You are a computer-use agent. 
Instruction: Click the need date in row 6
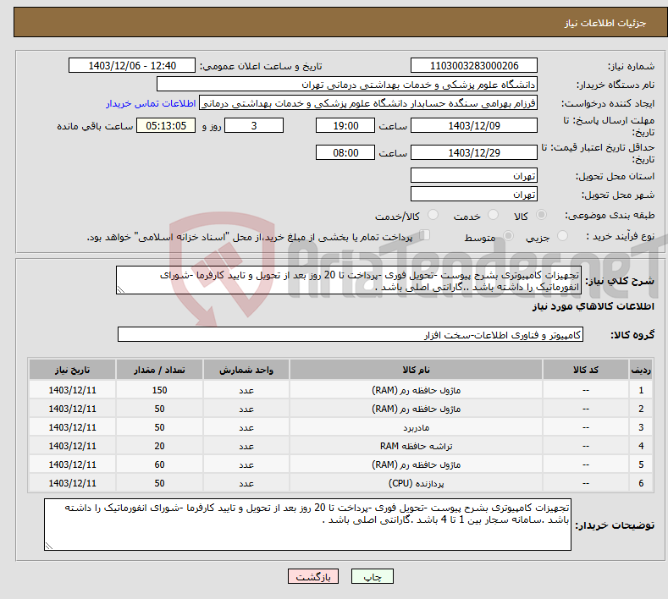pyautogui.click(x=73, y=483)
